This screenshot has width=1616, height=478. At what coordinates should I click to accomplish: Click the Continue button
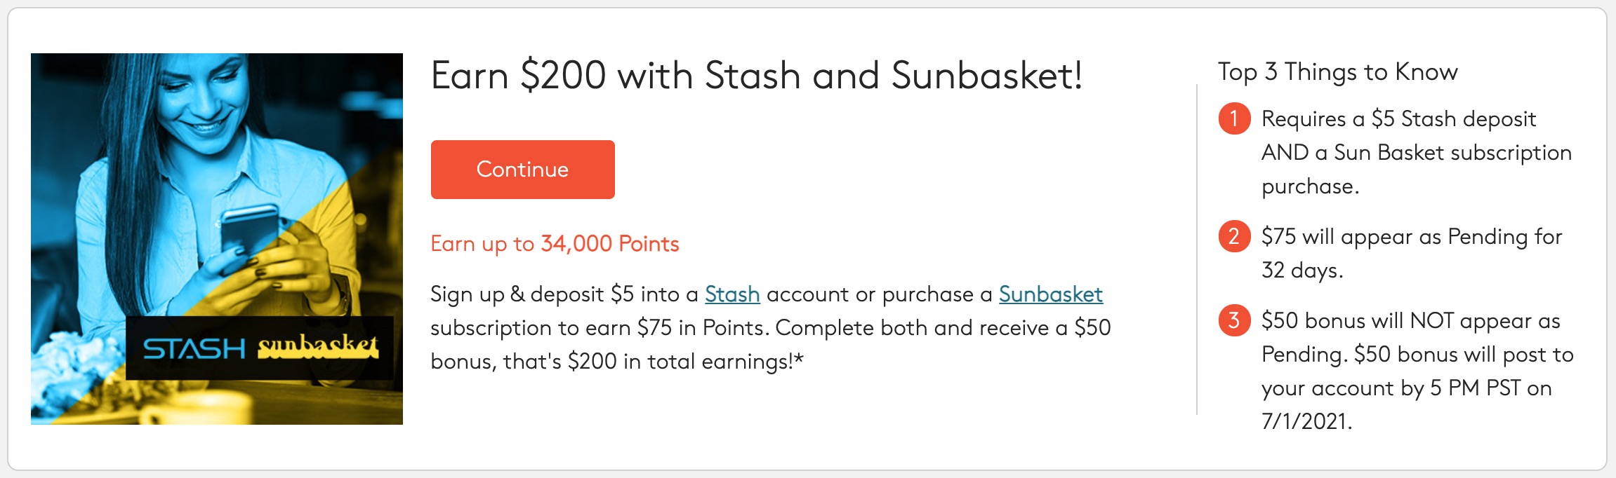[522, 169]
